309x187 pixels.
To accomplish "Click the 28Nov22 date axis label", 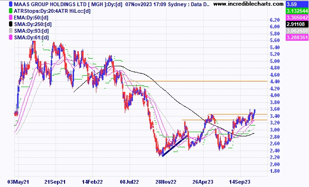I will 166,182.
